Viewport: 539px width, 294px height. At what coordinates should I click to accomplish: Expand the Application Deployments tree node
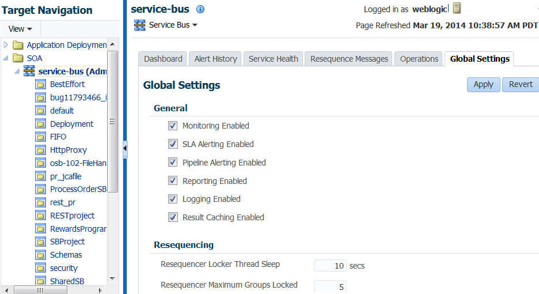pos(6,45)
